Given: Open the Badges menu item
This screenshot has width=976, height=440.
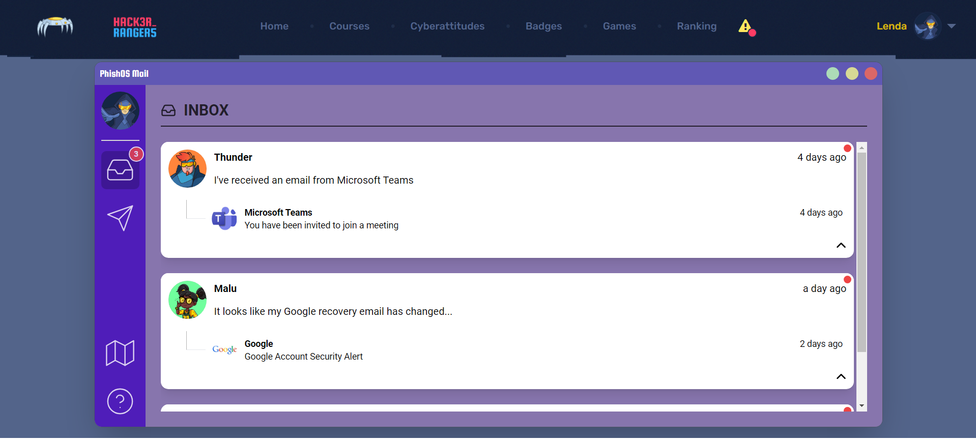Looking at the screenshot, I should click(x=543, y=26).
